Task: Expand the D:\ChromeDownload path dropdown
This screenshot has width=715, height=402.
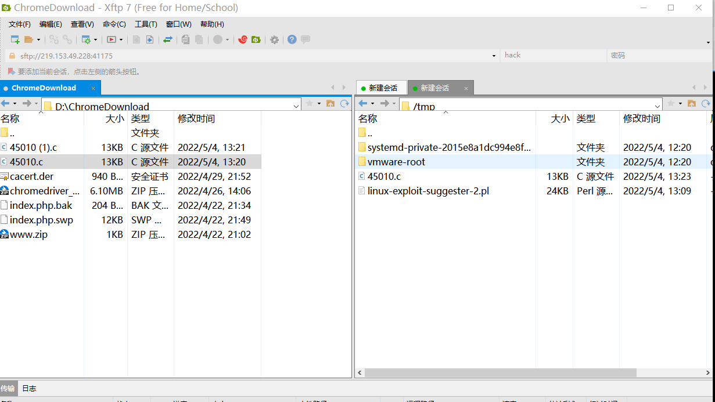Action: (296, 106)
